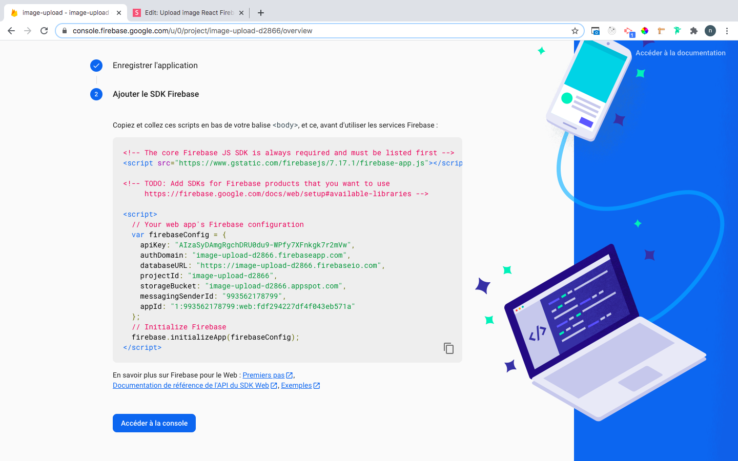Open the Accéder à la documentation link

tap(680, 53)
